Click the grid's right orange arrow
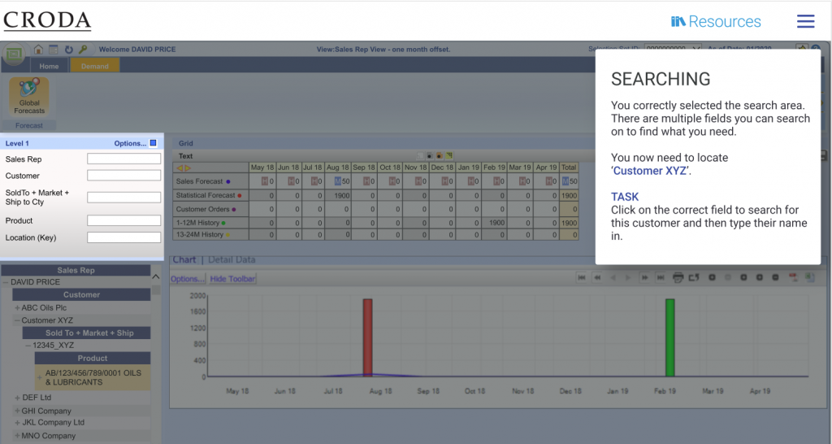The width and height of the screenshot is (832, 444). click(x=188, y=168)
